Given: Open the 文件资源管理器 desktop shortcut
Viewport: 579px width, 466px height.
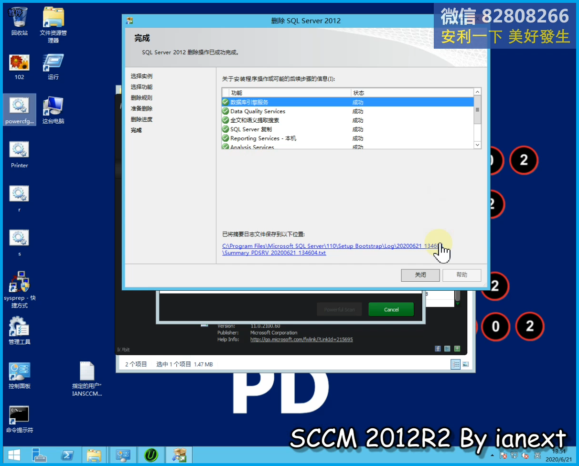Looking at the screenshot, I should (53, 25).
